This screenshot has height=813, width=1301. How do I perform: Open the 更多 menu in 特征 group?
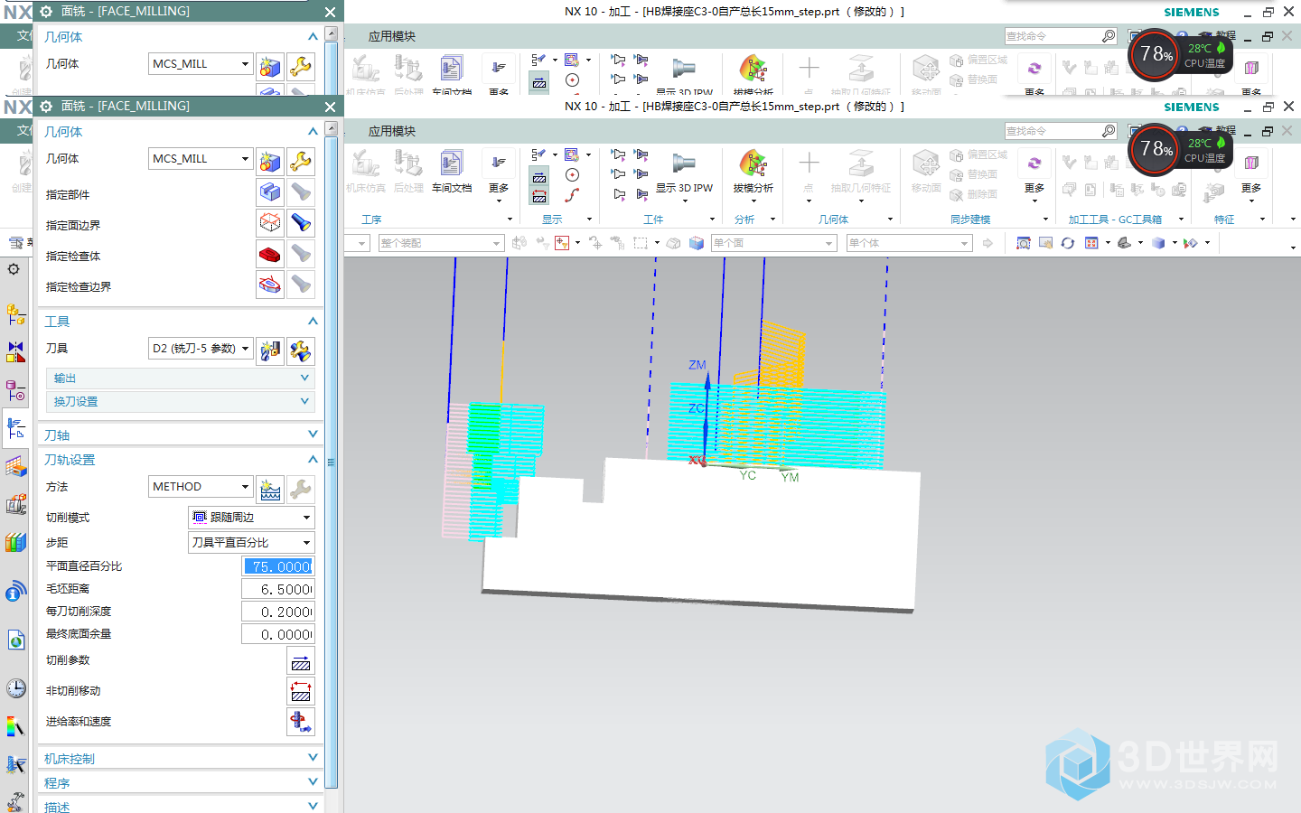[1251, 174]
